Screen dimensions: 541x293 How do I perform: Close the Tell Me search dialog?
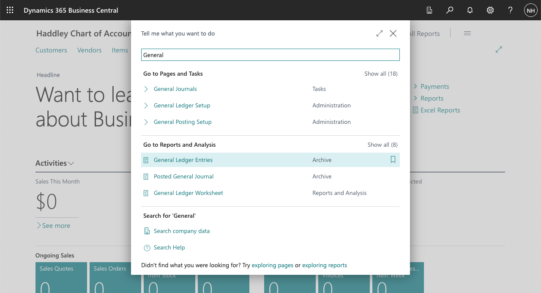(393, 33)
